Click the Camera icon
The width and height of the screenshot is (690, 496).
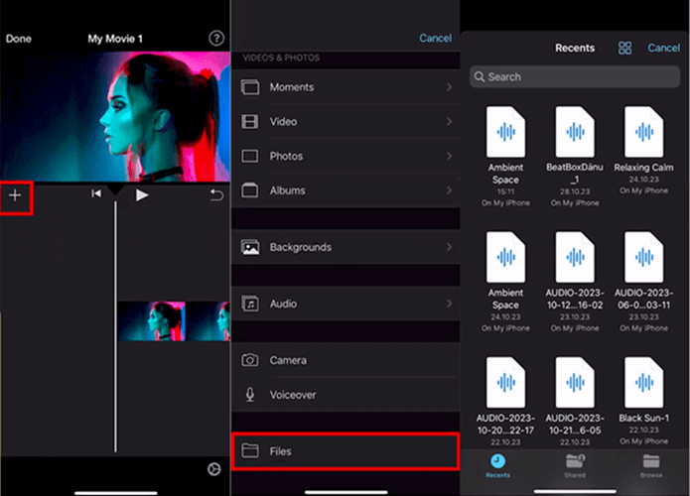(x=250, y=360)
